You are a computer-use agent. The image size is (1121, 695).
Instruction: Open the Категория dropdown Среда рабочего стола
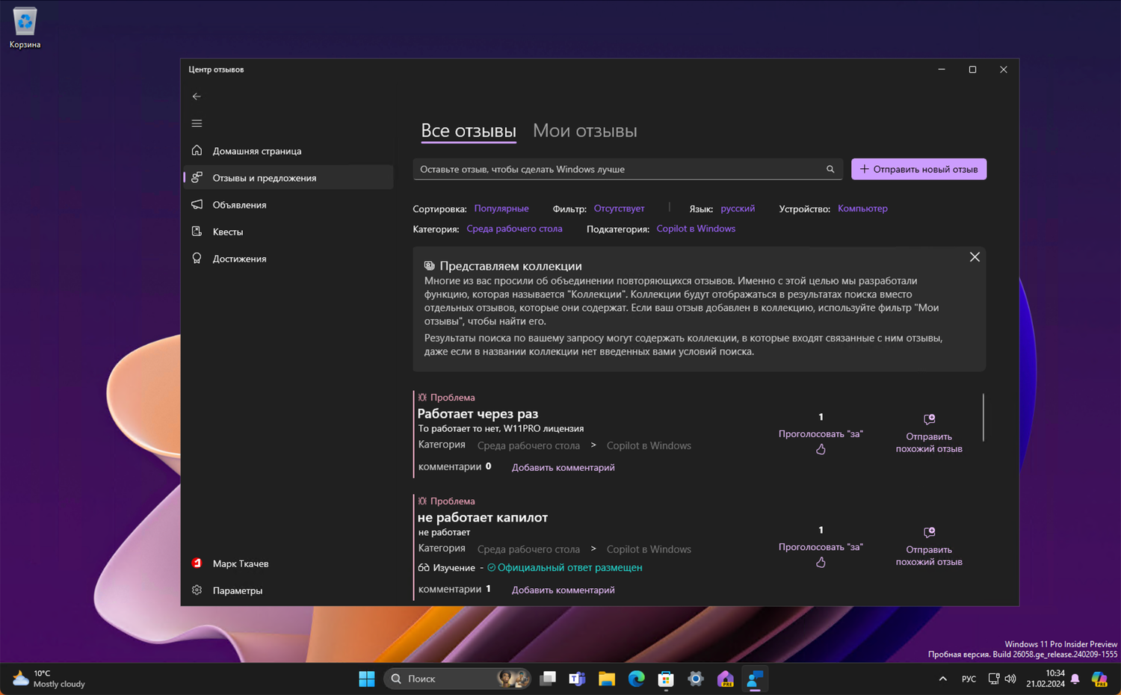click(x=514, y=229)
